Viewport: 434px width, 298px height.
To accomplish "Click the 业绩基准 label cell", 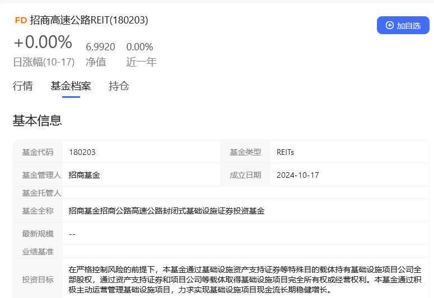I will pos(38,252).
